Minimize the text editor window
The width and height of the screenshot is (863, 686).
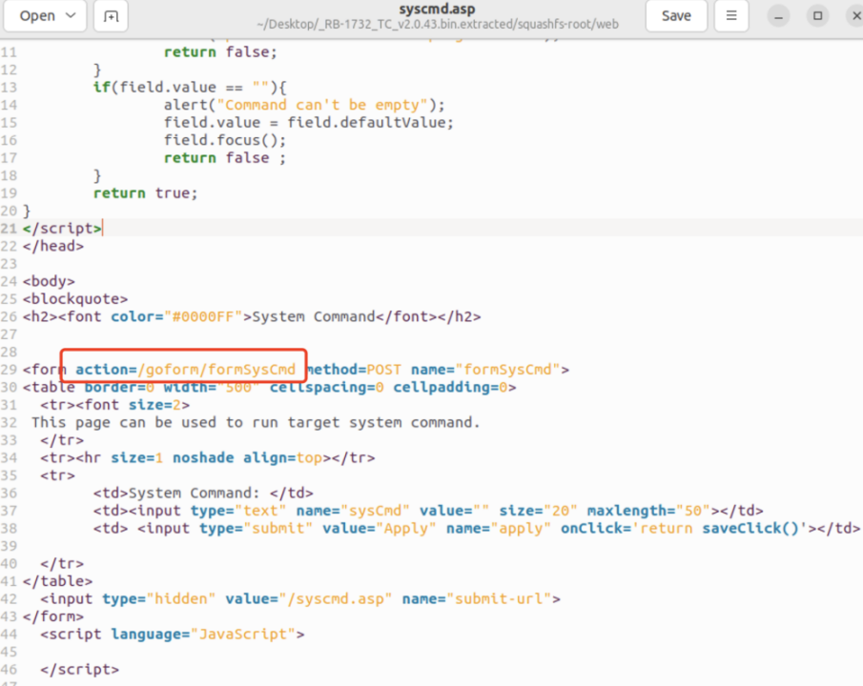[x=778, y=16]
